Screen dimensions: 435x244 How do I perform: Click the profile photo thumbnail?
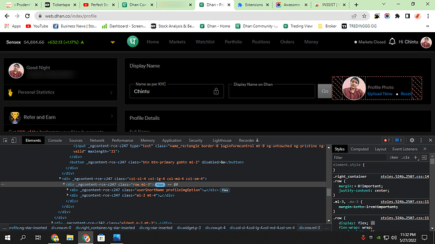[x=354, y=88]
